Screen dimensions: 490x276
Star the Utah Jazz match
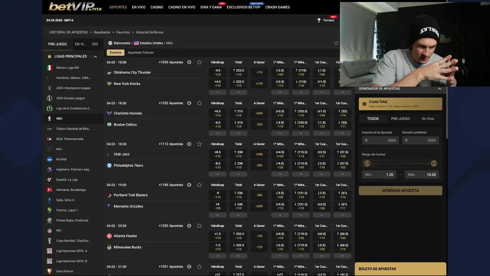click(x=199, y=144)
